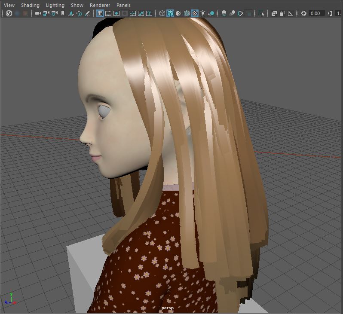Toggle the viewport grid display
This screenshot has height=314, width=343.
[x=100, y=13]
